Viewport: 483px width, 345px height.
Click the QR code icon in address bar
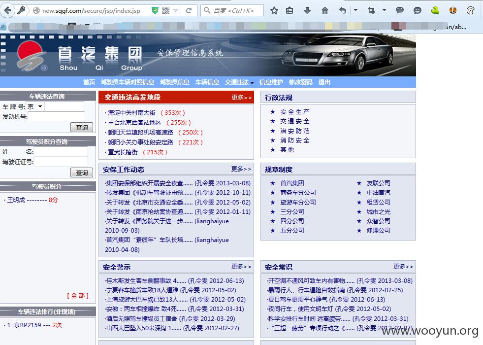tap(166, 11)
